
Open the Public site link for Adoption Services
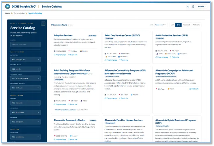coord(73,55)
